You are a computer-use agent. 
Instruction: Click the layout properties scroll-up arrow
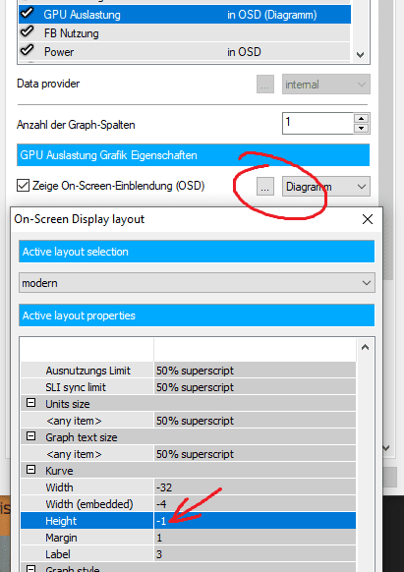pyautogui.click(x=365, y=347)
